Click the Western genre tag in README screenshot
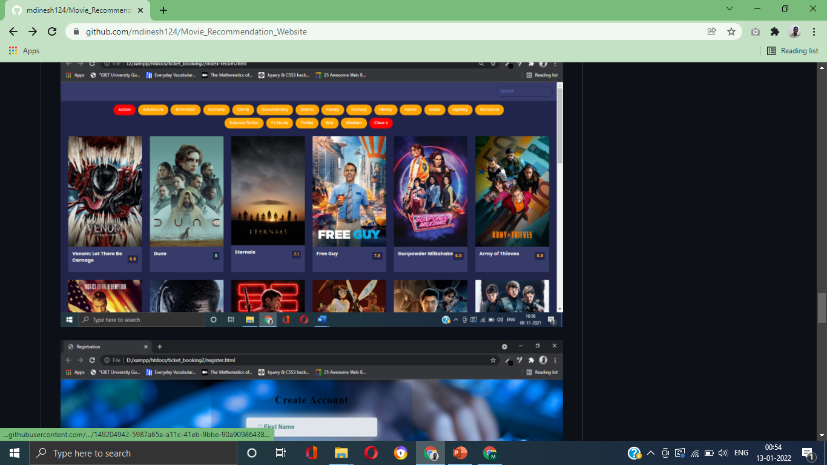Viewport: 827px width, 465px height. tap(354, 123)
